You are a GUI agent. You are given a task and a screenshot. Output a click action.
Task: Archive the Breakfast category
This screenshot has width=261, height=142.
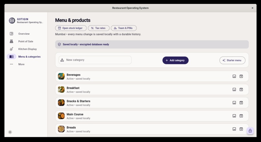241,90
